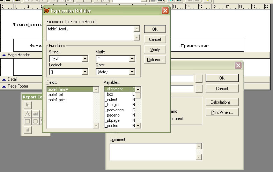This screenshot has width=273, height=172.
Task: Click the Fields list scroll down arrow
Action: point(96,125)
